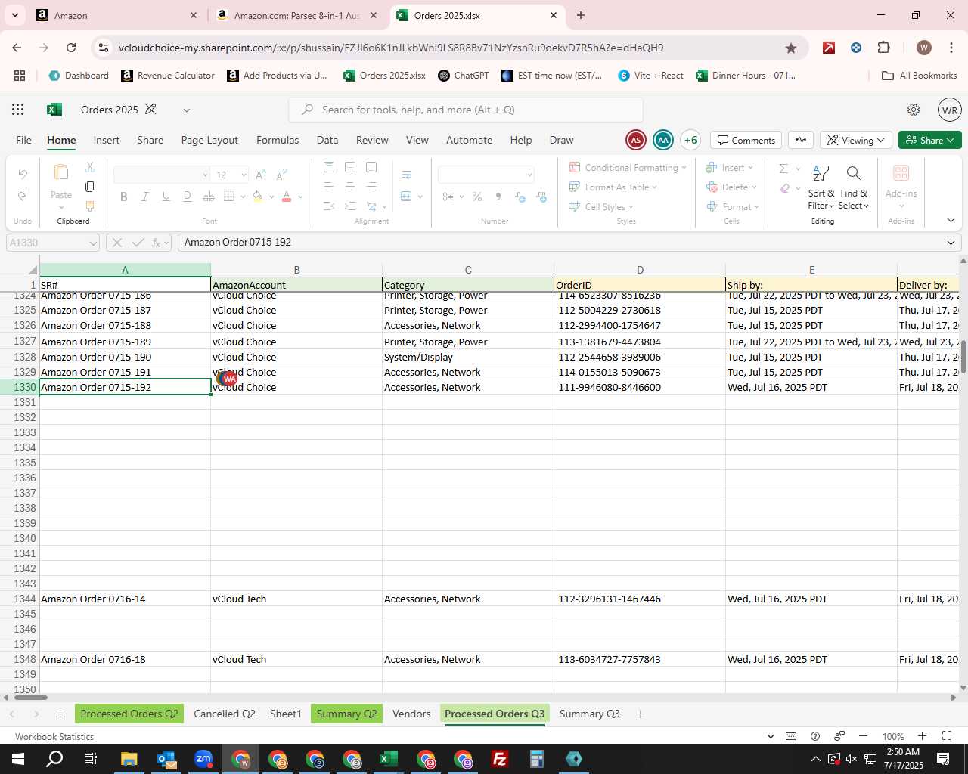Switch to Summary Q3 sheet tab
The width and height of the screenshot is (968, 774).
click(589, 714)
